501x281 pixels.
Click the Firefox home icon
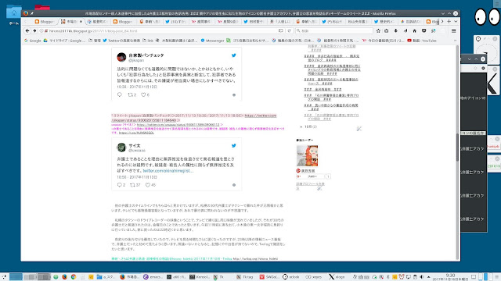pos(414,31)
